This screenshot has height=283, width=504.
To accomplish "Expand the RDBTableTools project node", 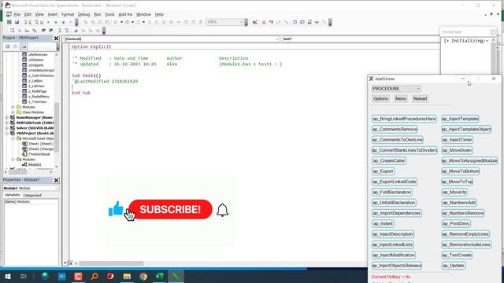I will (7, 123).
